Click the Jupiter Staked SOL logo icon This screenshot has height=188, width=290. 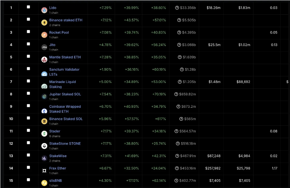tap(44, 97)
